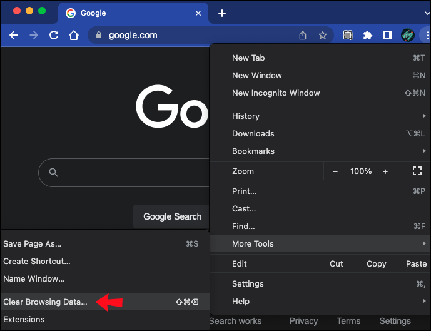The height and width of the screenshot is (331, 431).
Task: Select Cast... in the menu
Action: click(320, 208)
